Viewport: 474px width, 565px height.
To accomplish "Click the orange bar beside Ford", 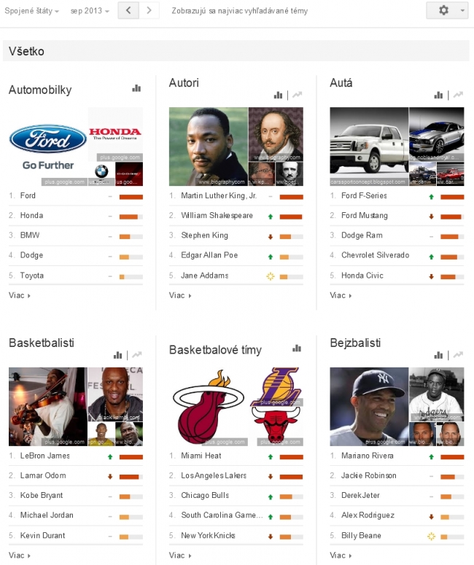I will click(131, 197).
